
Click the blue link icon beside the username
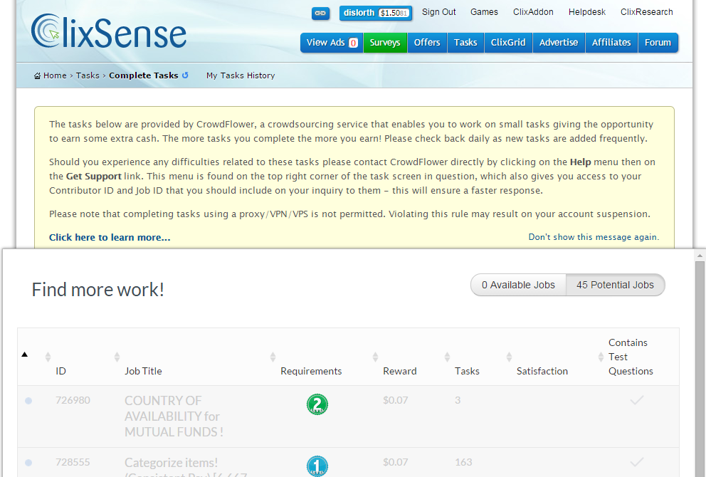[320, 13]
